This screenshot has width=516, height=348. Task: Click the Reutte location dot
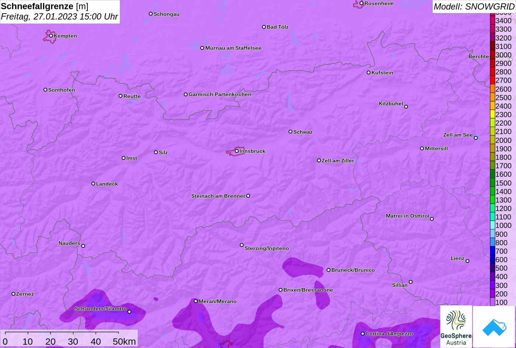point(121,96)
